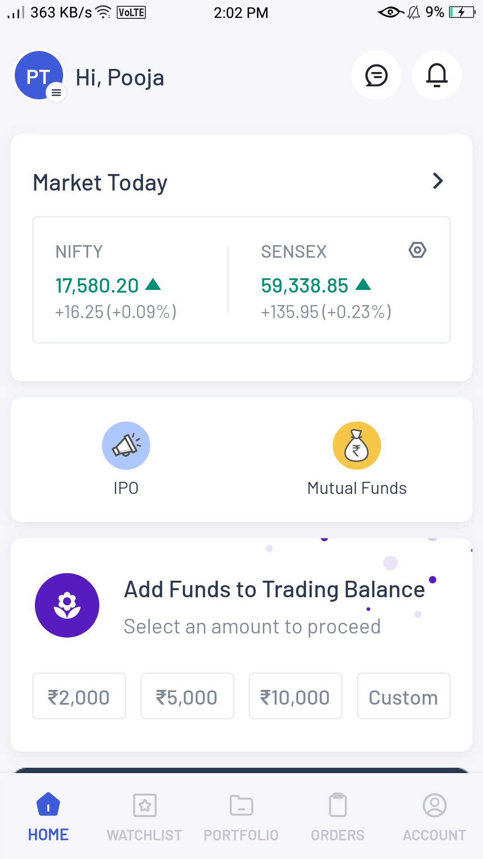The image size is (483, 859).
Task: Expand Market Today with chevron arrow
Action: 438,181
